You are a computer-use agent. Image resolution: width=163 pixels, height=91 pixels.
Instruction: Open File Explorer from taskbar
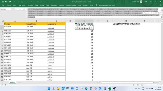point(58,88)
